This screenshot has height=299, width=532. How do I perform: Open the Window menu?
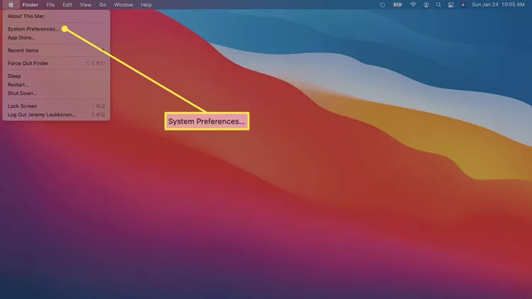(x=123, y=5)
